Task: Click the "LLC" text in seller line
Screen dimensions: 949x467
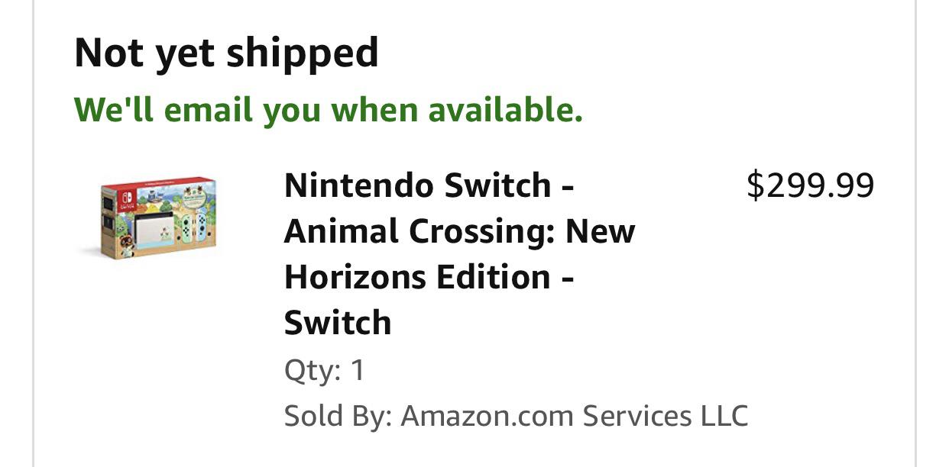Action: [x=724, y=417]
